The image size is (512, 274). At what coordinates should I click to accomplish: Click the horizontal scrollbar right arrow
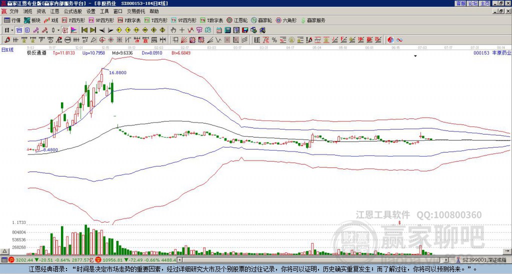click(446, 260)
